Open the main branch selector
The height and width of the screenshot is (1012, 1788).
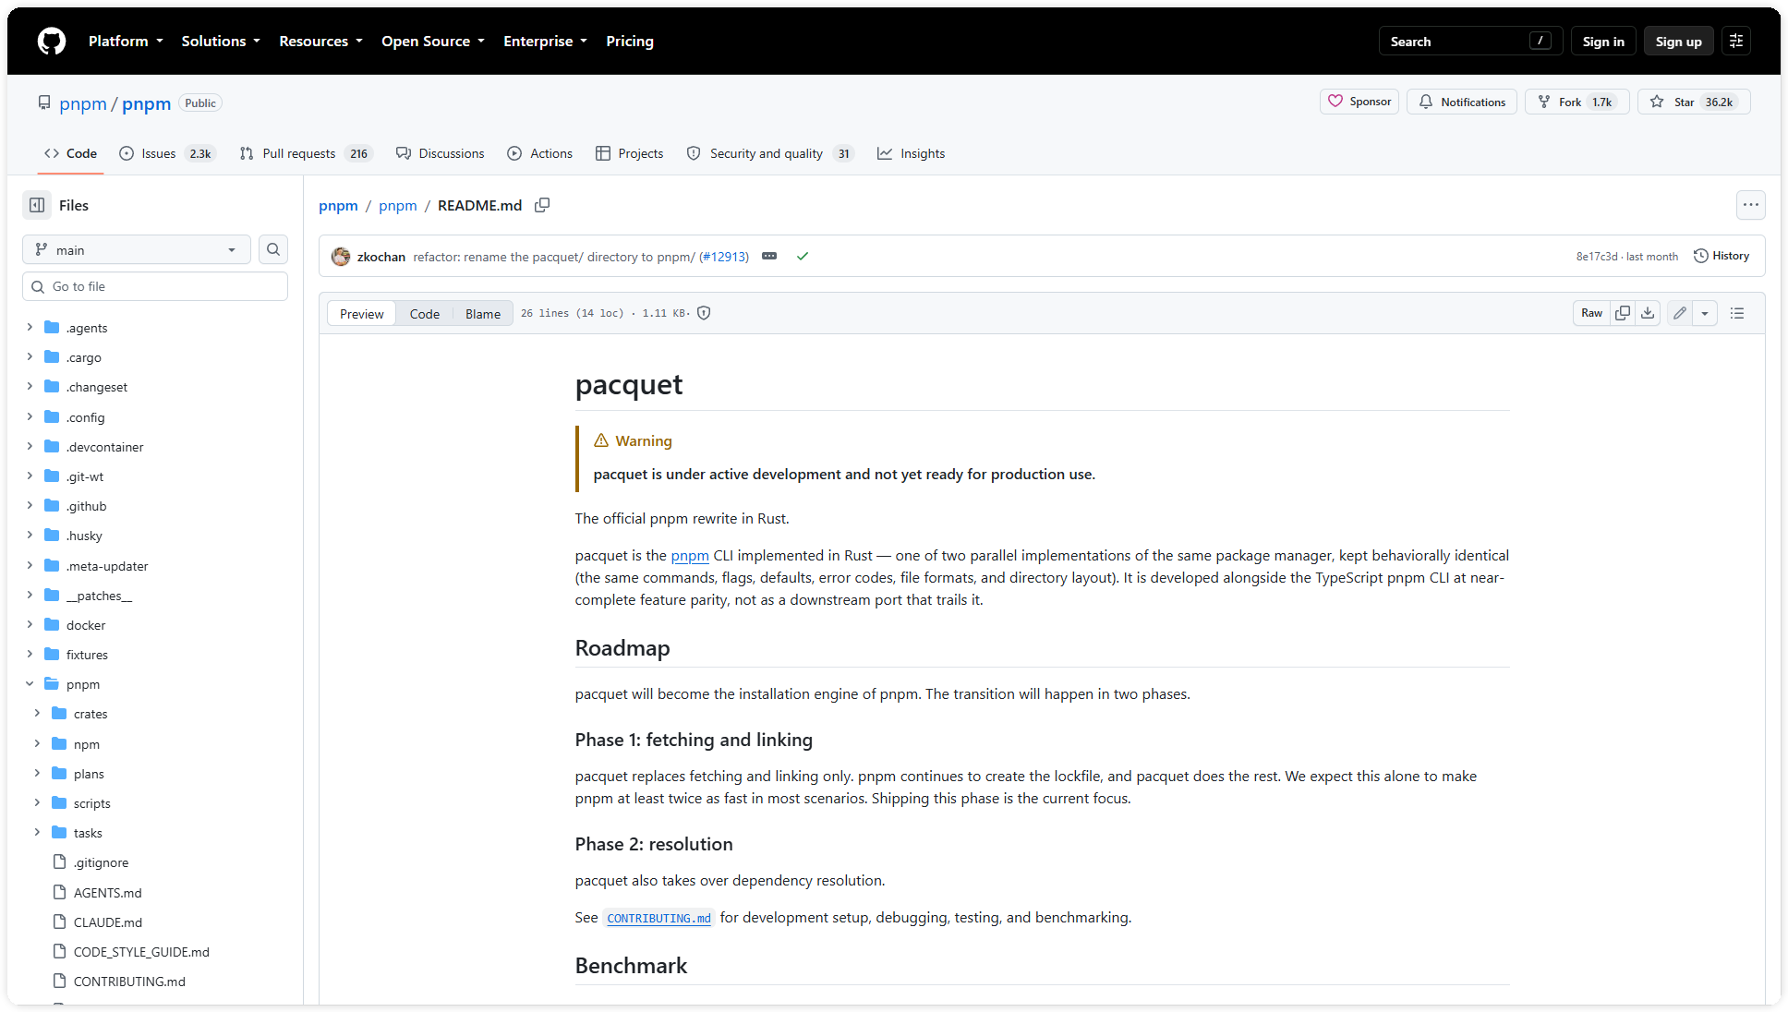pos(137,249)
